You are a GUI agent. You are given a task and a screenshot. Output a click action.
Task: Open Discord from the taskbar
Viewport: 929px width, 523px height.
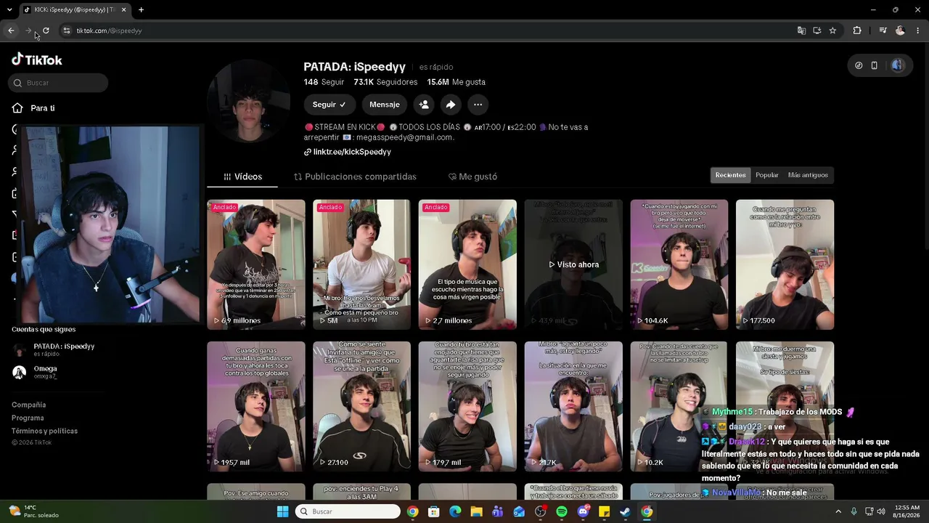(583, 511)
